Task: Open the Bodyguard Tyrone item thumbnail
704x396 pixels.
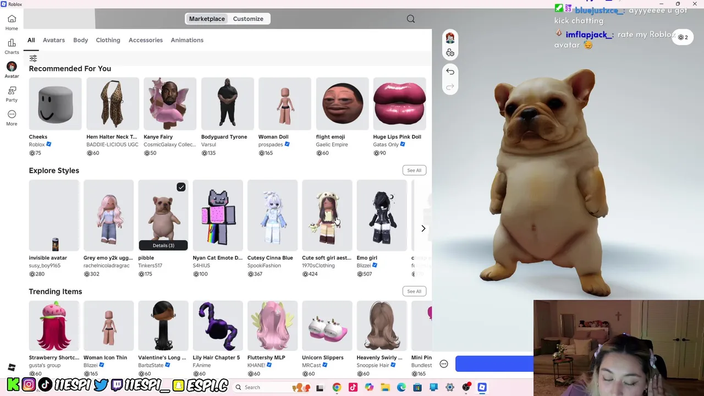Action: (227, 104)
